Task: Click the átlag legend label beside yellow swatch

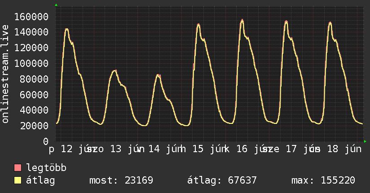Action: pos(40,180)
